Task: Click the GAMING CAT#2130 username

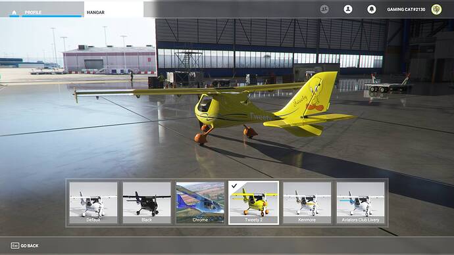Action: click(406, 10)
